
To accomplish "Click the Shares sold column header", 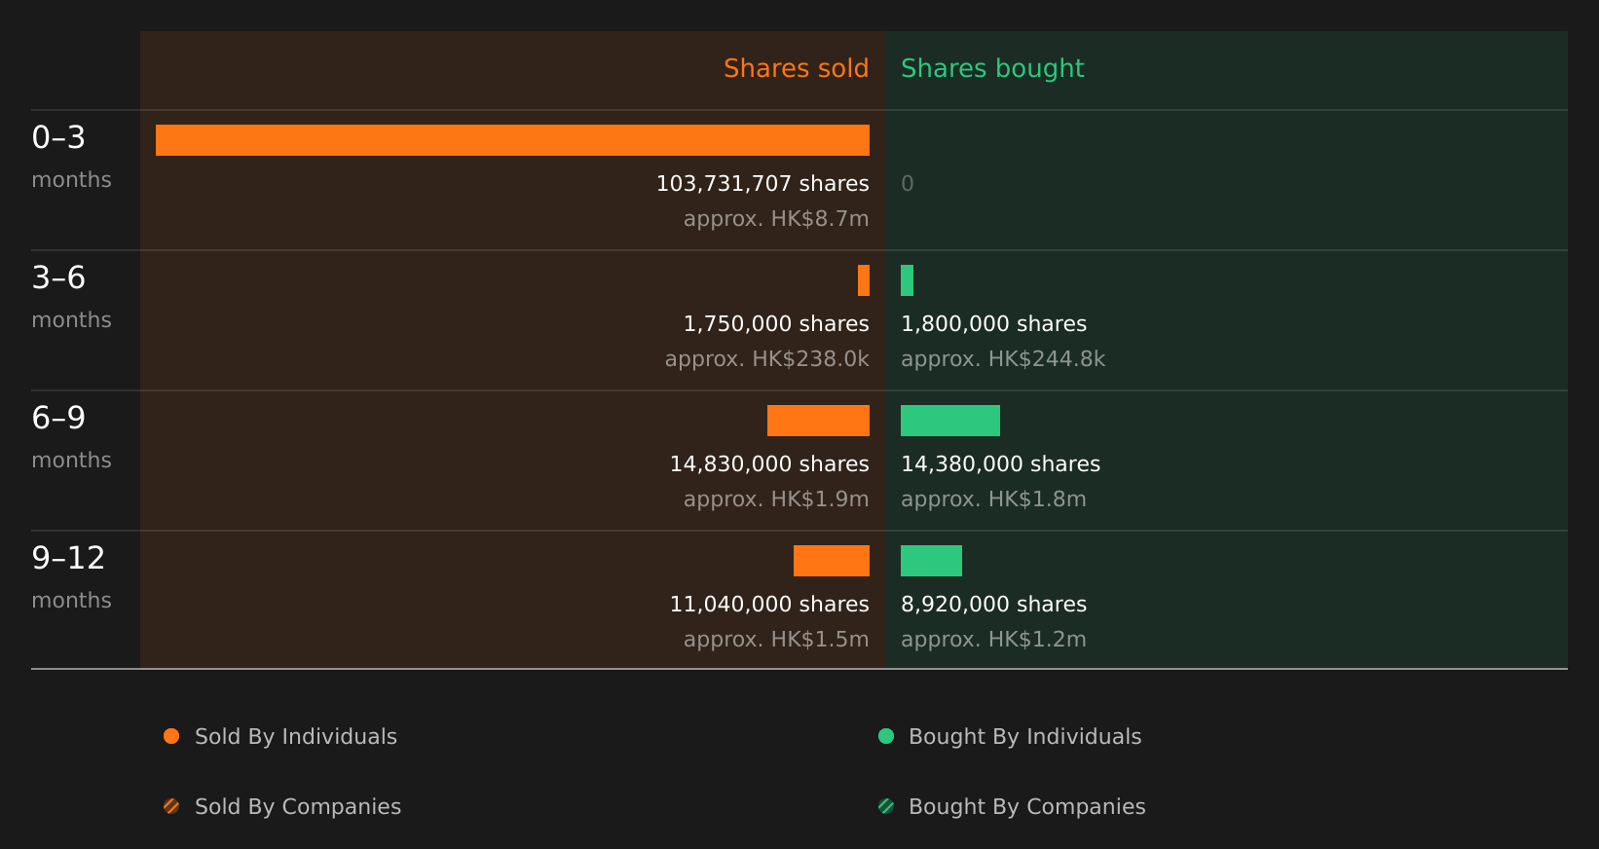I will [x=796, y=68].
